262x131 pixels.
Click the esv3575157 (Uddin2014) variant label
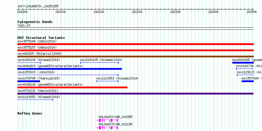click(37, 47)
